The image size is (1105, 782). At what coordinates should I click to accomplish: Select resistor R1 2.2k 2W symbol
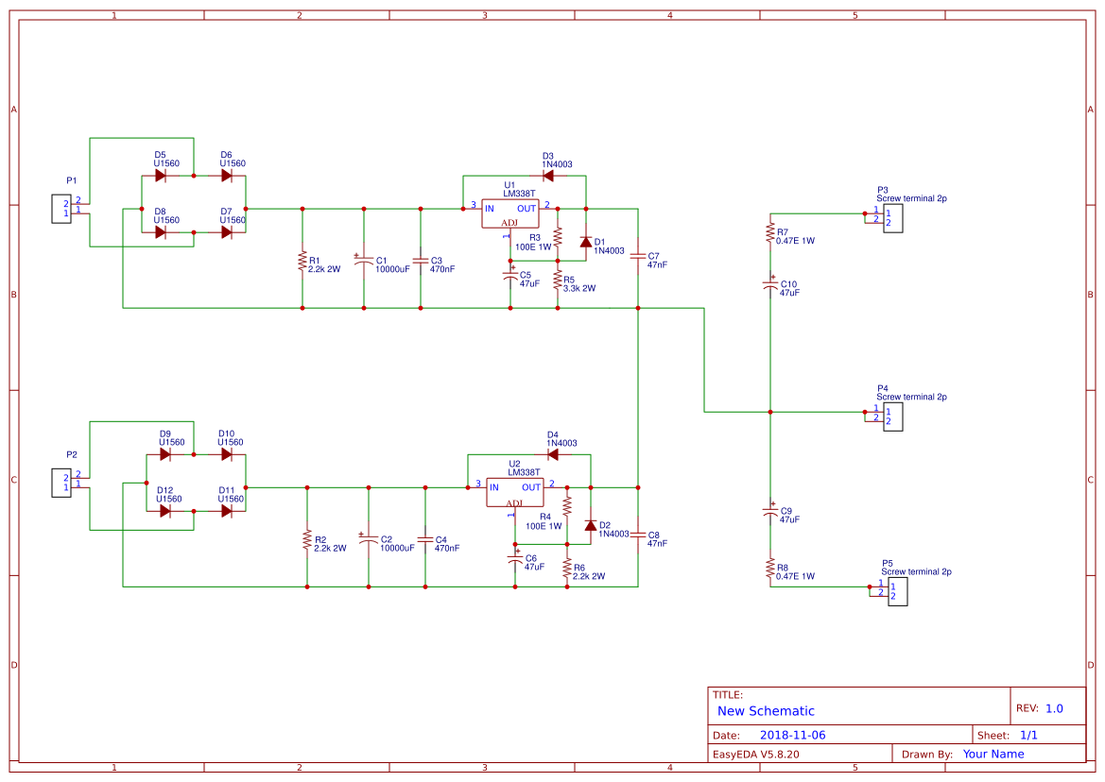click(x=302, y=262)
